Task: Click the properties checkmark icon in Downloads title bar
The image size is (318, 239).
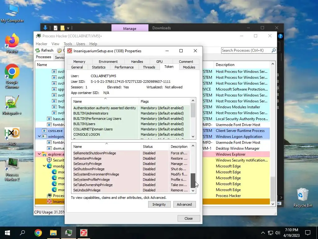Action: (x=55, y=28)
